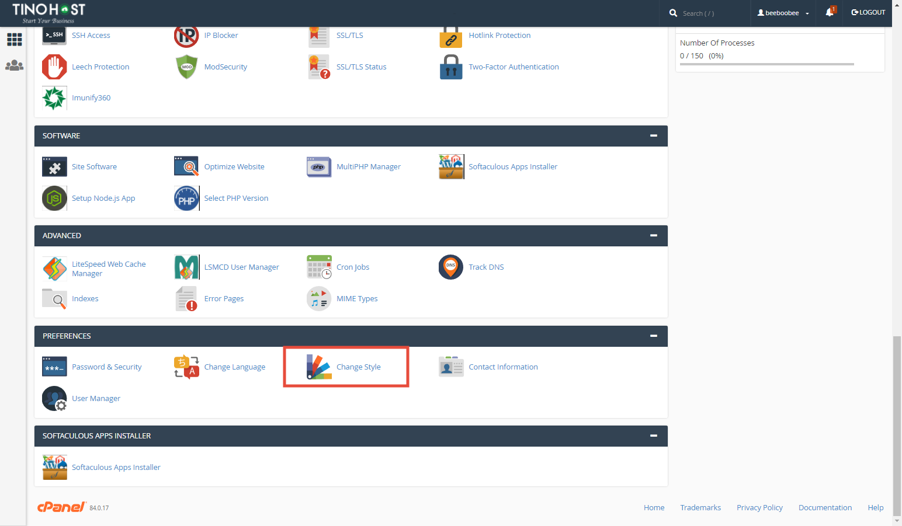
Task: Click the ModSecurity shield icon
Action: [186, 67]
